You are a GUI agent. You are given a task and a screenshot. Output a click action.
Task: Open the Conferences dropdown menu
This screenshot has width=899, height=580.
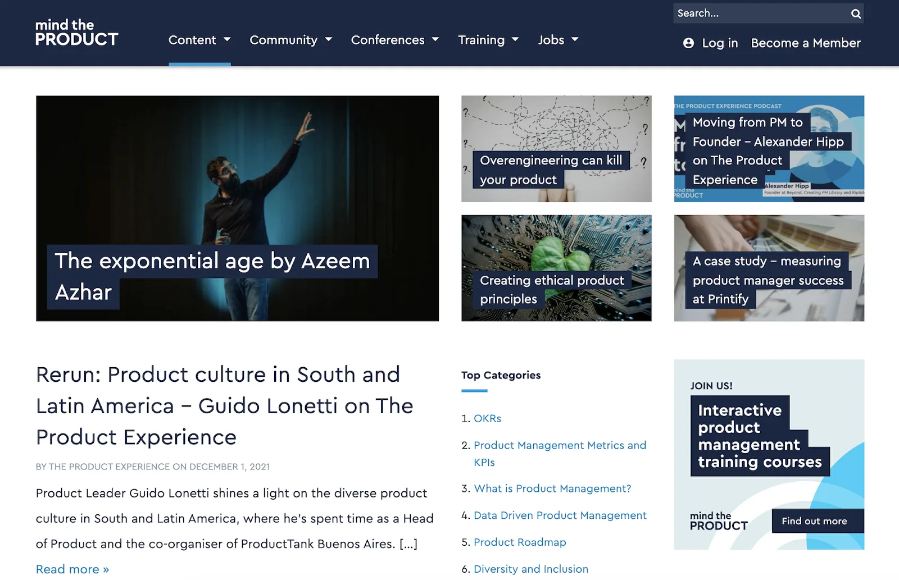(x=394, y=40)
